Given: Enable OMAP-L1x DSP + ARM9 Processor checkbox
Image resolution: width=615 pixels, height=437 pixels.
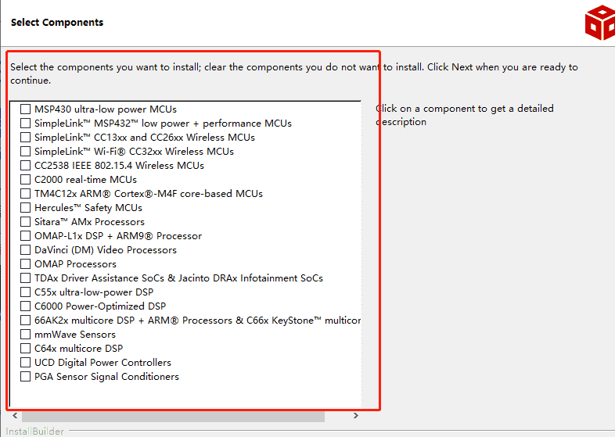Looking at the screenshot, I should (26, 236).
